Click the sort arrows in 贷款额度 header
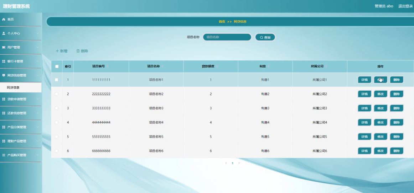Screen dimensions: 414x193 (217, 66)
